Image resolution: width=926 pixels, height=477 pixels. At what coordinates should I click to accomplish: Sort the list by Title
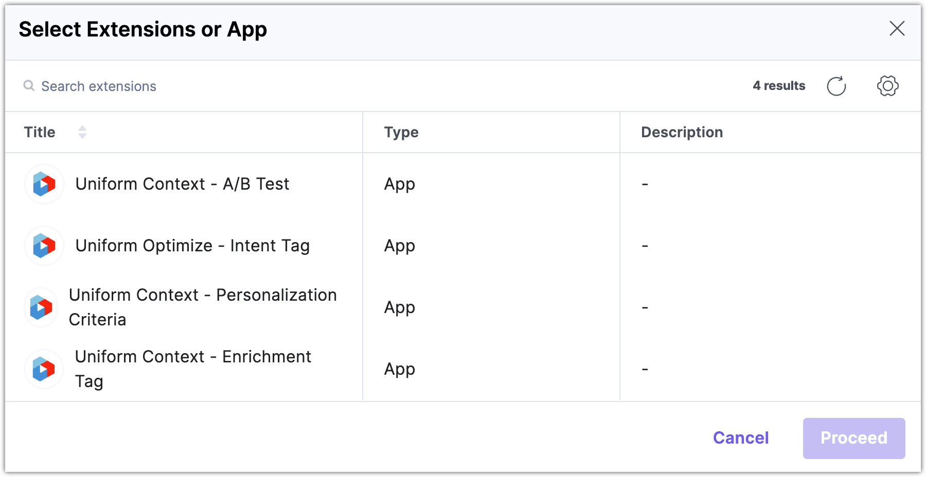(x=39, y=132)
